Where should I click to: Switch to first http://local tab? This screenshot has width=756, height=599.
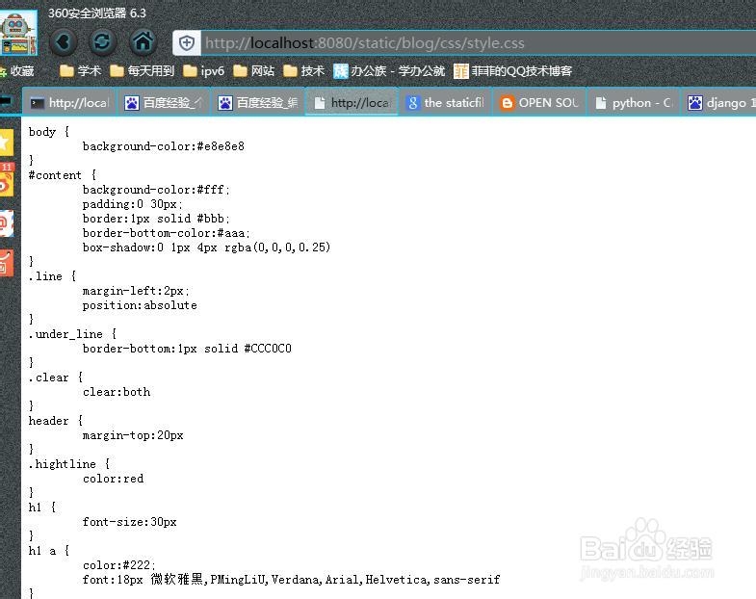point(69,102)
